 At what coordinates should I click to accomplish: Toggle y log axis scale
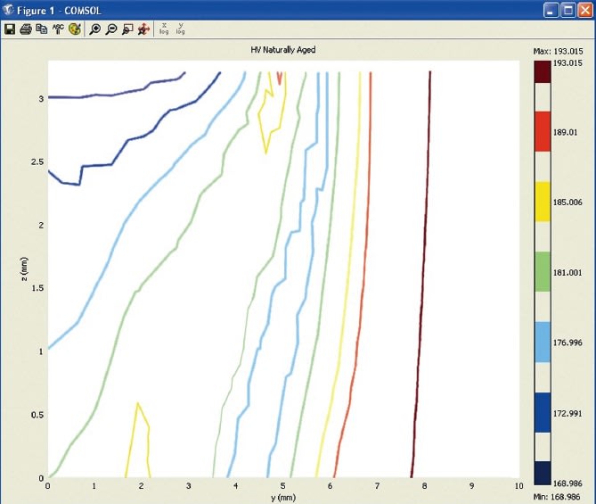[181, 29]
